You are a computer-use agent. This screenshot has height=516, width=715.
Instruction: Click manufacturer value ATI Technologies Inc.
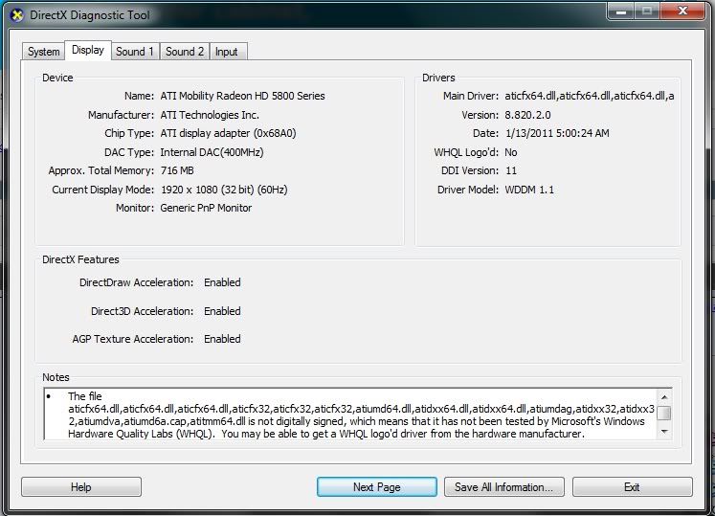210,115
